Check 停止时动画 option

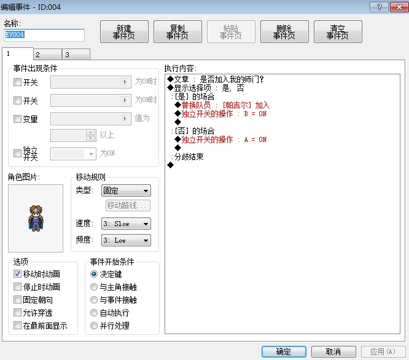(17, 287)
